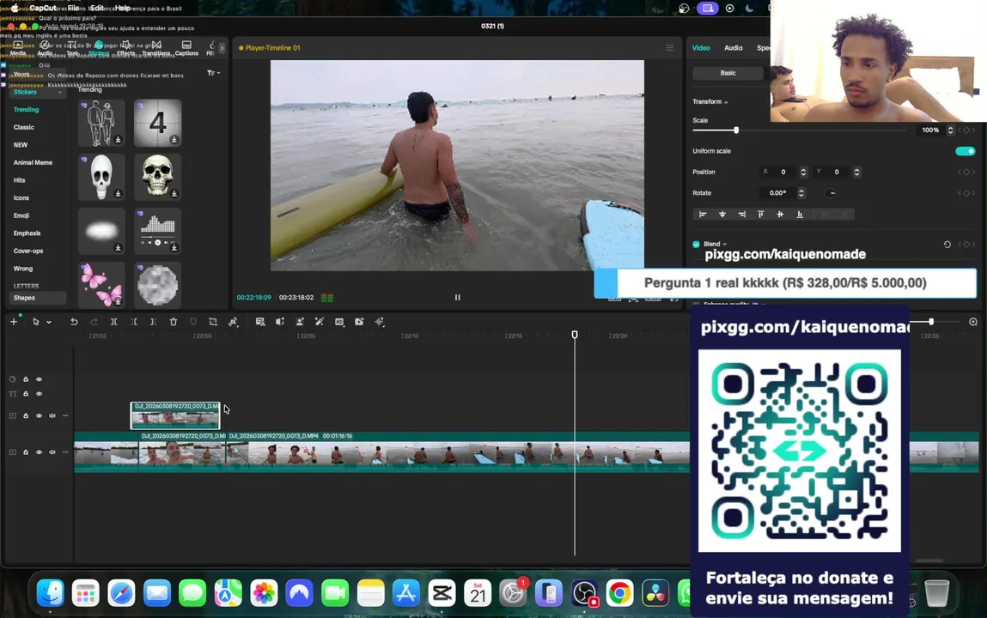This screenshot has height=618, width=987.
Task: Click the Basic button
Action: pyautogui.click(x=728, y=73)
